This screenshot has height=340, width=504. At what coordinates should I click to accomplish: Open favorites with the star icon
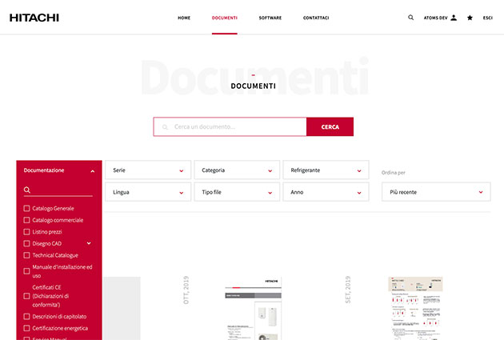point(470,17)
